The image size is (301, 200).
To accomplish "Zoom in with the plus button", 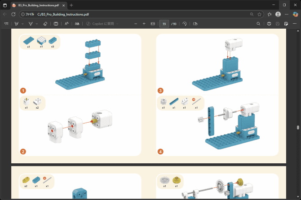I will (x=144, y=23).
